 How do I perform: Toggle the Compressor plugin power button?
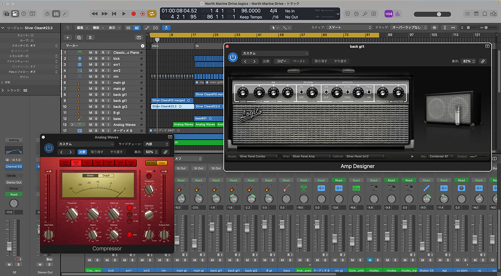point(49,148)
